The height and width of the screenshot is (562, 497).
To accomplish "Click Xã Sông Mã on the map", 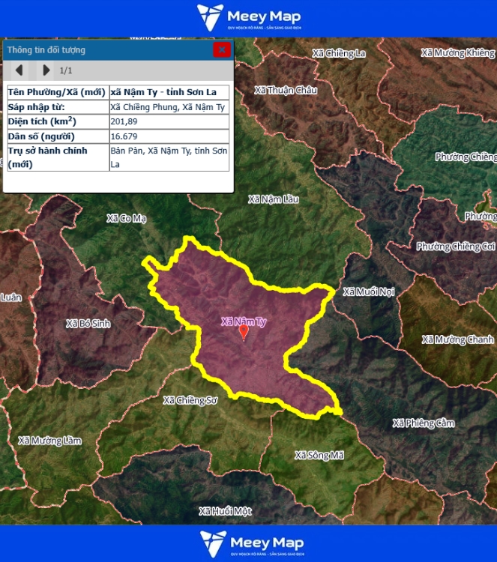I will 319,455.
